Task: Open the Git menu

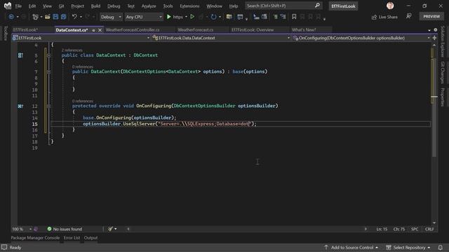Action: coord(61,6)
